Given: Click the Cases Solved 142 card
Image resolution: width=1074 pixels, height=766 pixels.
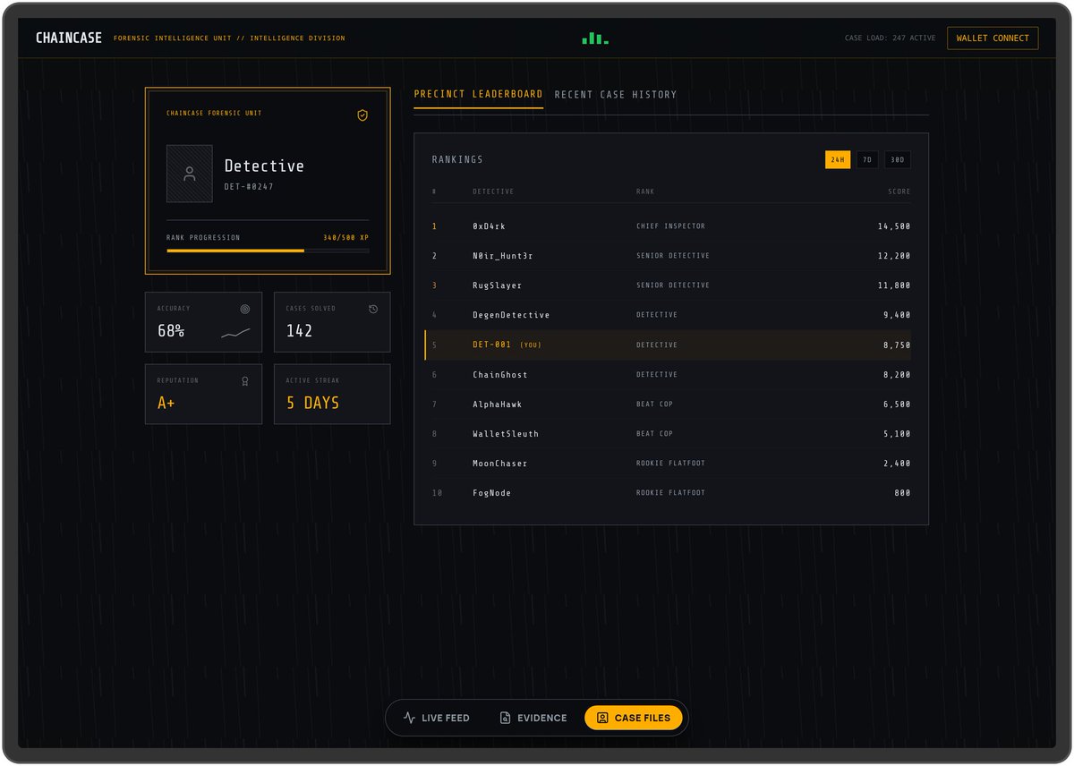Looking at the screenshot, I should pyautogui.click(x=332, y=321).
